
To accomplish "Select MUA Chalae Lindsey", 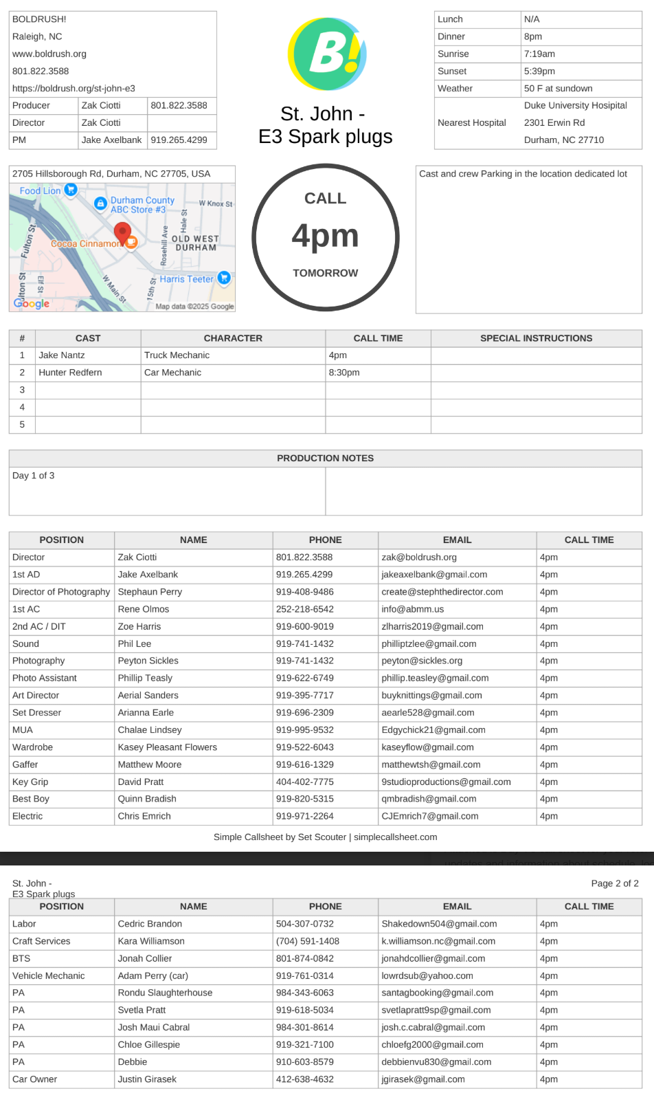I will (150, 729).
